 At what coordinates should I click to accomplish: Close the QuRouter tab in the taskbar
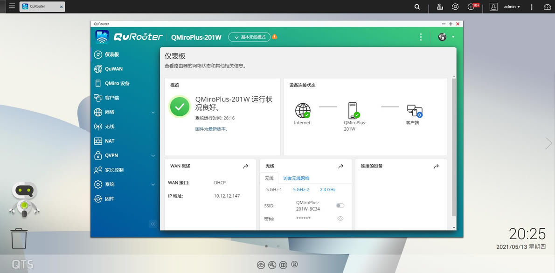point(61,7)
